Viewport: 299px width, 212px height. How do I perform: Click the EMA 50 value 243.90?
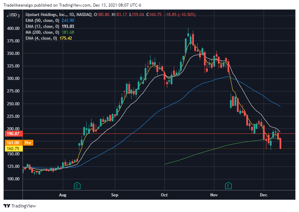[x=68, y=21]
